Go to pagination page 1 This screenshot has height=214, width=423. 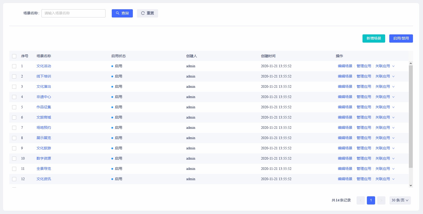[x=371, y=200]
